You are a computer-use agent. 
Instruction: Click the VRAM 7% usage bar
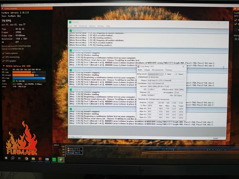[x=29, y=81]
